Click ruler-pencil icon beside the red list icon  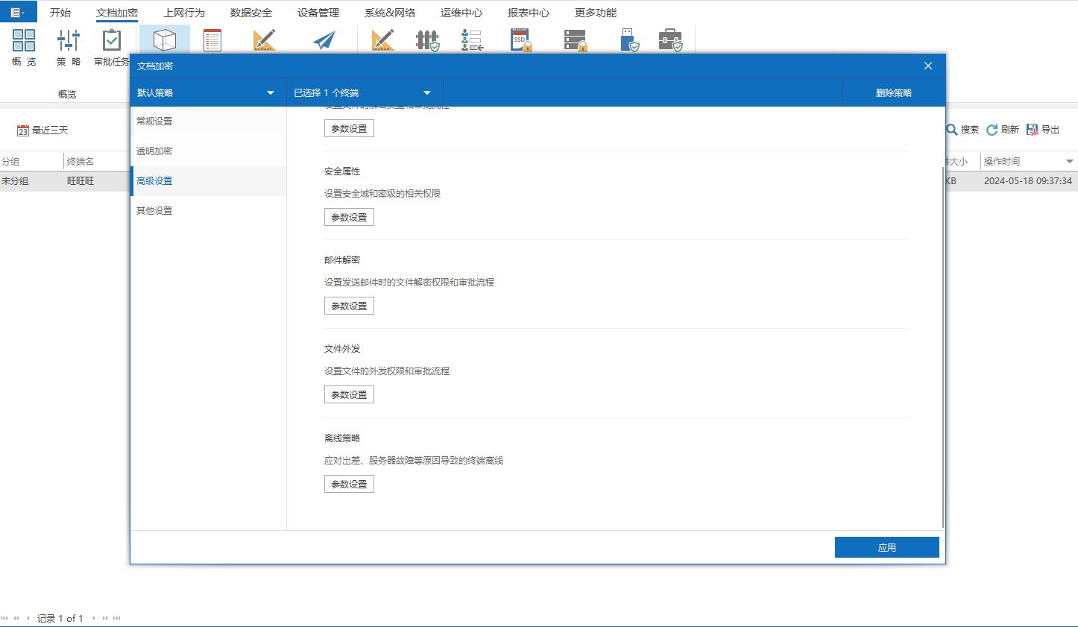coord(264,40)
